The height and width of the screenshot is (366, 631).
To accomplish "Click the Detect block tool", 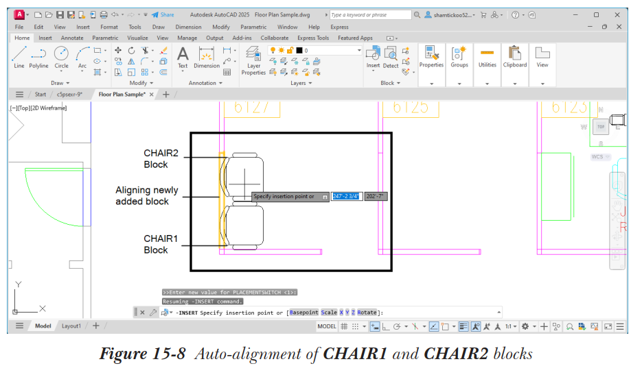I will [x=391, y=58].
